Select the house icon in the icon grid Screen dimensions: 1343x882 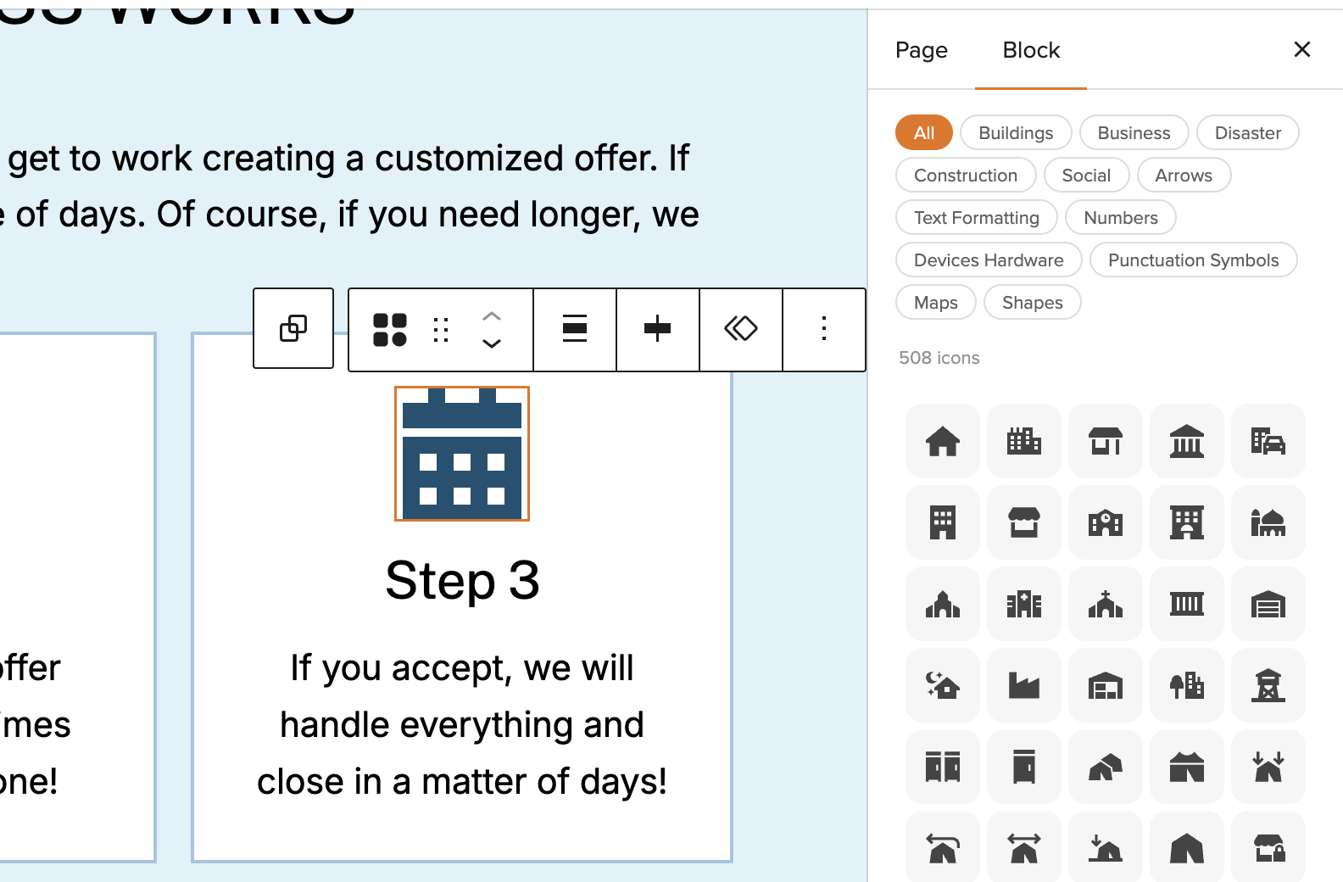pos(942,441)
